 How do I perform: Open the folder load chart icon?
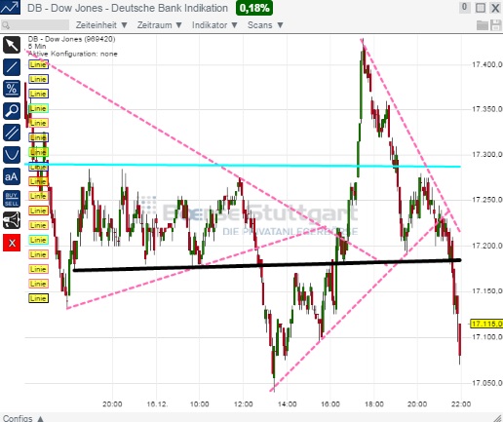click(x=483, y=25)
